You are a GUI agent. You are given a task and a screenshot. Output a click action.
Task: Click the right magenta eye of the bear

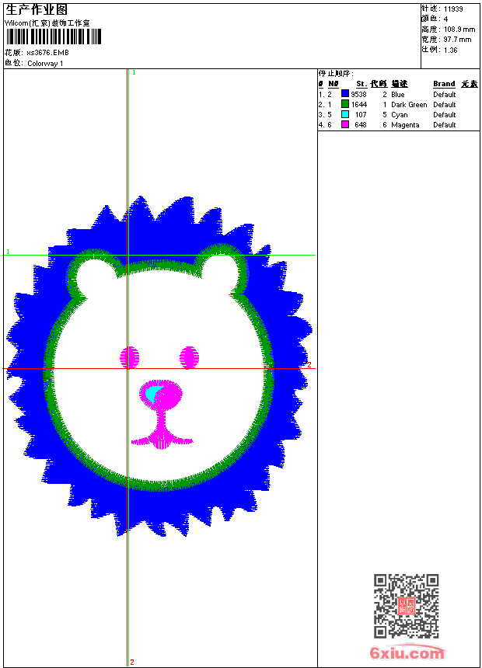point(189,357)
